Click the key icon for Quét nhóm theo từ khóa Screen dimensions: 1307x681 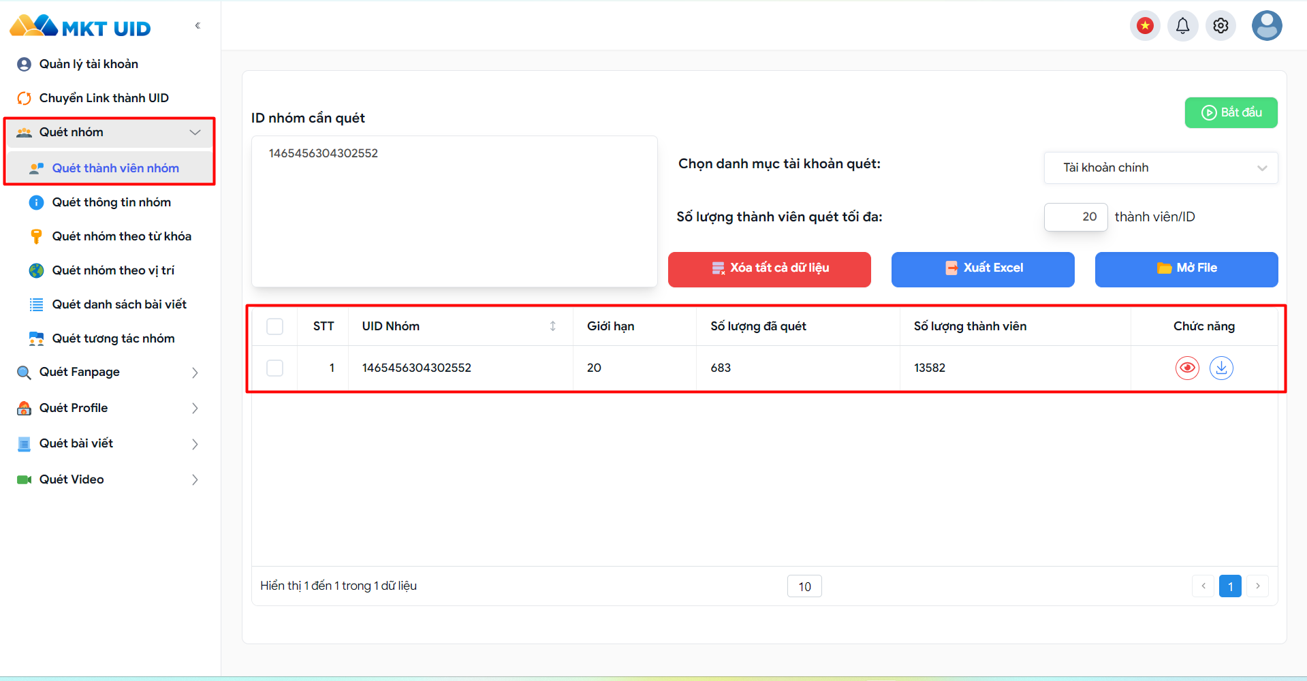point(37,236)
